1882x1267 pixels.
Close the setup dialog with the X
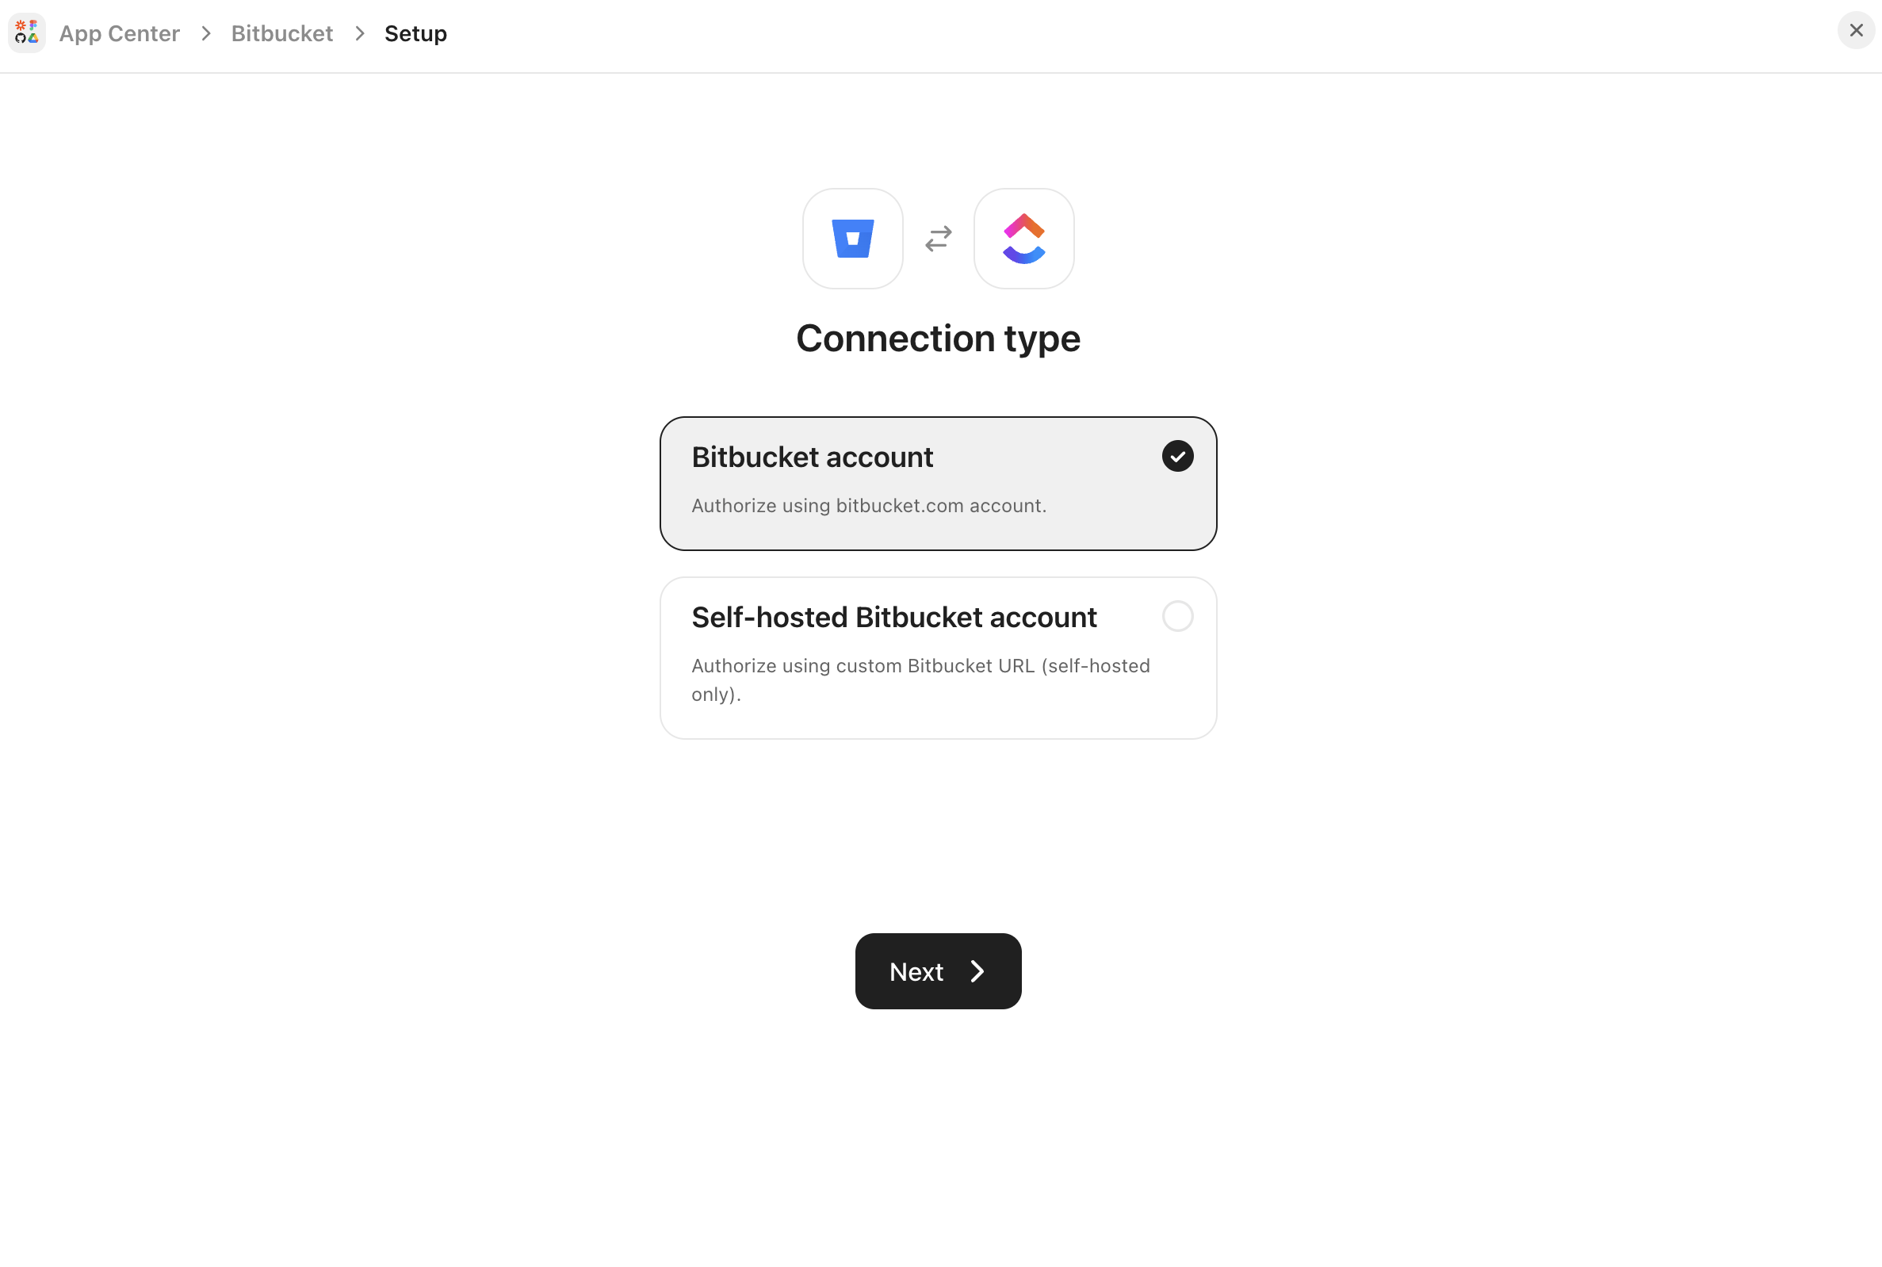tap(1855, 30)
